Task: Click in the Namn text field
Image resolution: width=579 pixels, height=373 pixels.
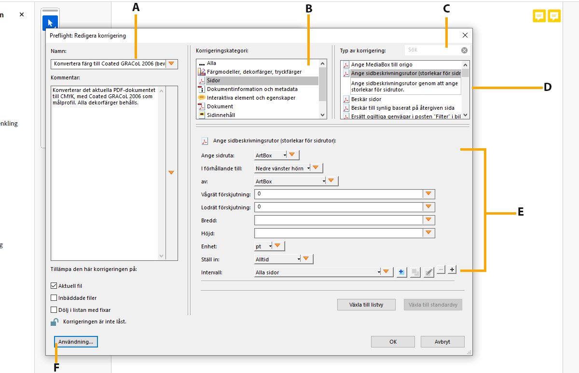Action: point(109,64)
